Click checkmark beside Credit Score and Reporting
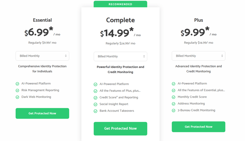The width and height of the screenshot is (245, 141). point(95,98)
